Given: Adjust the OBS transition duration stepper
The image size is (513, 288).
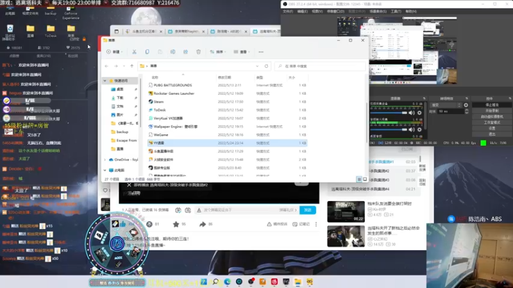Looking at the screenshot, I should tap(467, 111).
